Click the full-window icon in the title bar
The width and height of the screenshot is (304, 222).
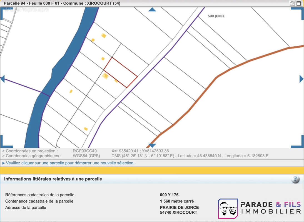(299, 4)
